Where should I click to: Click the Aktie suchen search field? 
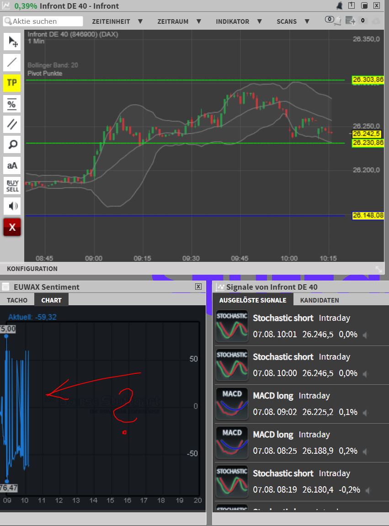coord(43,21)
